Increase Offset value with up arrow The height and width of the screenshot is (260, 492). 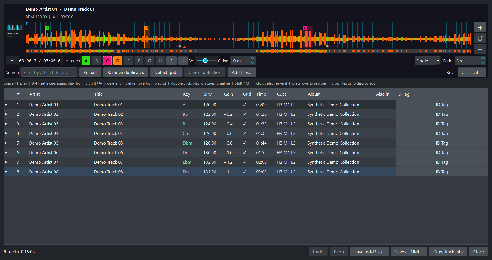253,58
